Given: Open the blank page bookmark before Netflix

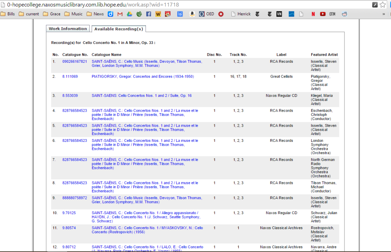Looking at the screenshot, I should point(301,14).
